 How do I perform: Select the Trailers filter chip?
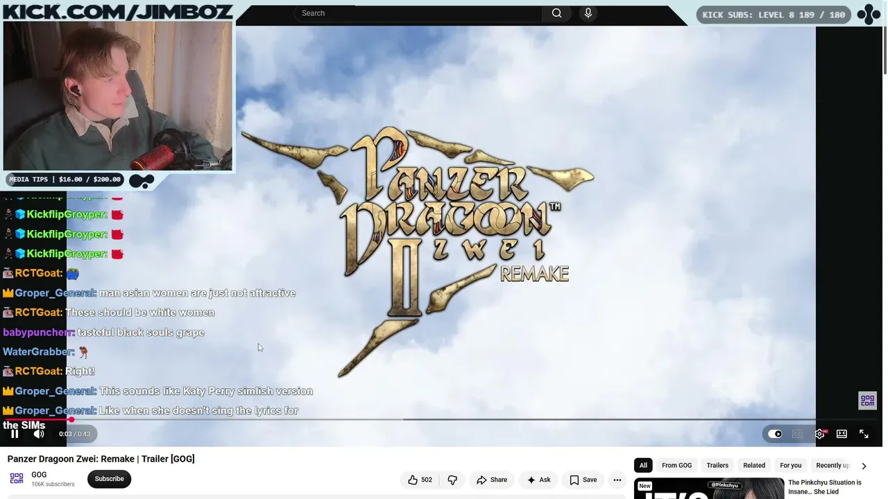tap(717, 466)
